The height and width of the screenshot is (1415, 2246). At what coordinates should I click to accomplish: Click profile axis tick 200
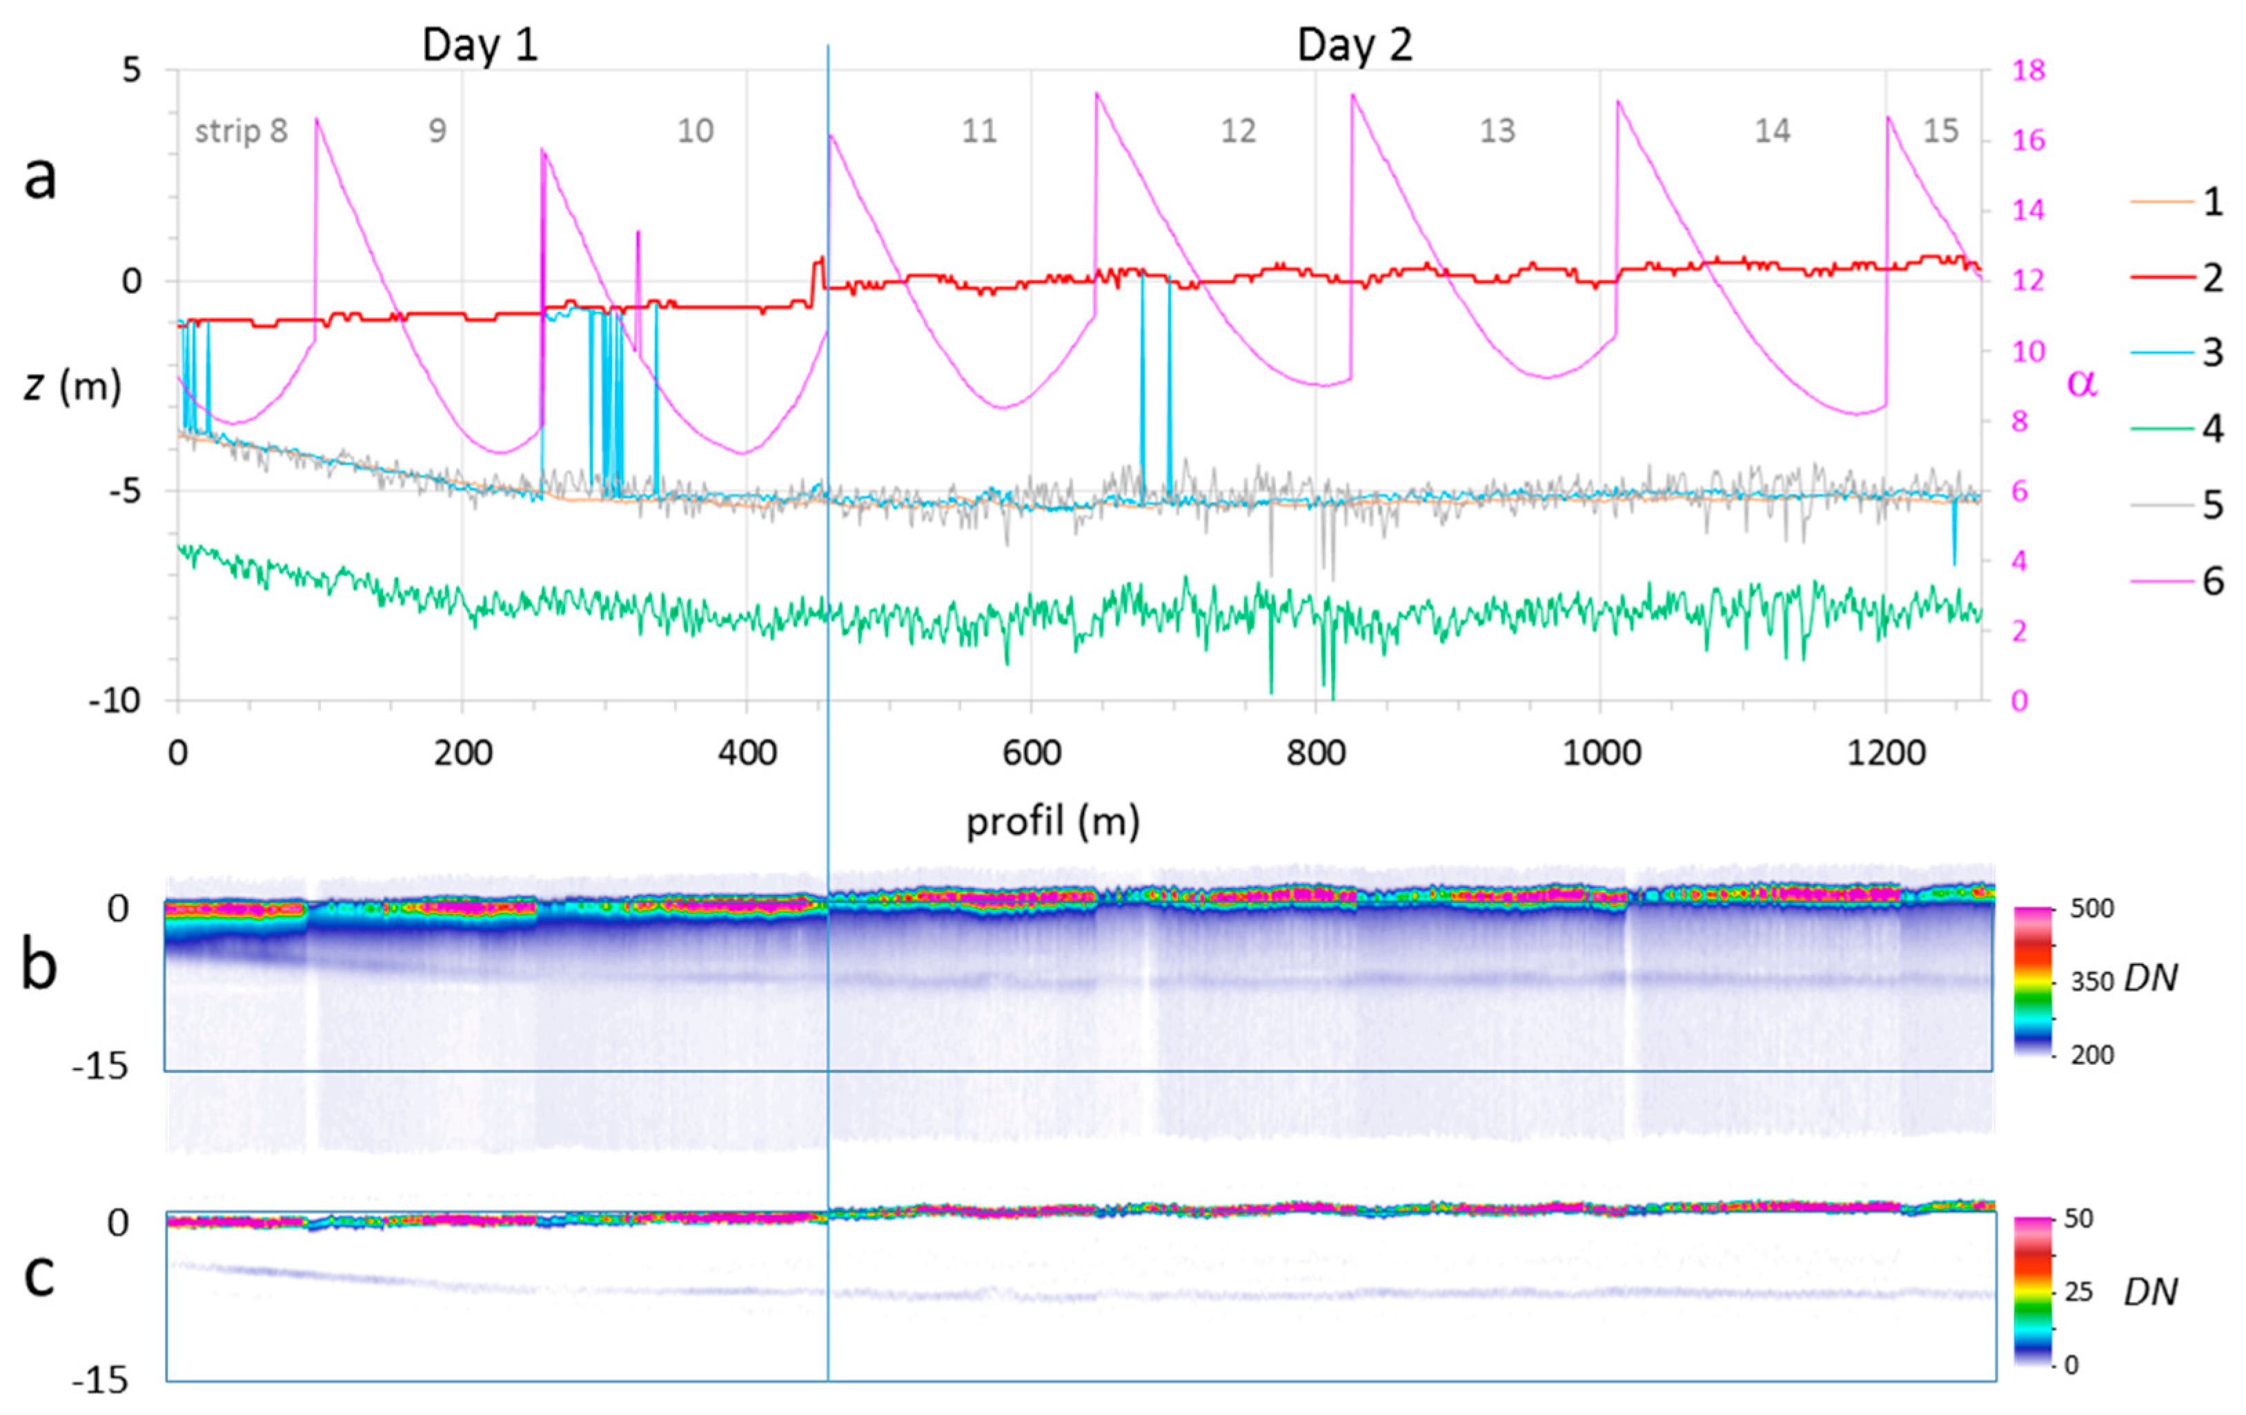pos(462,752)
